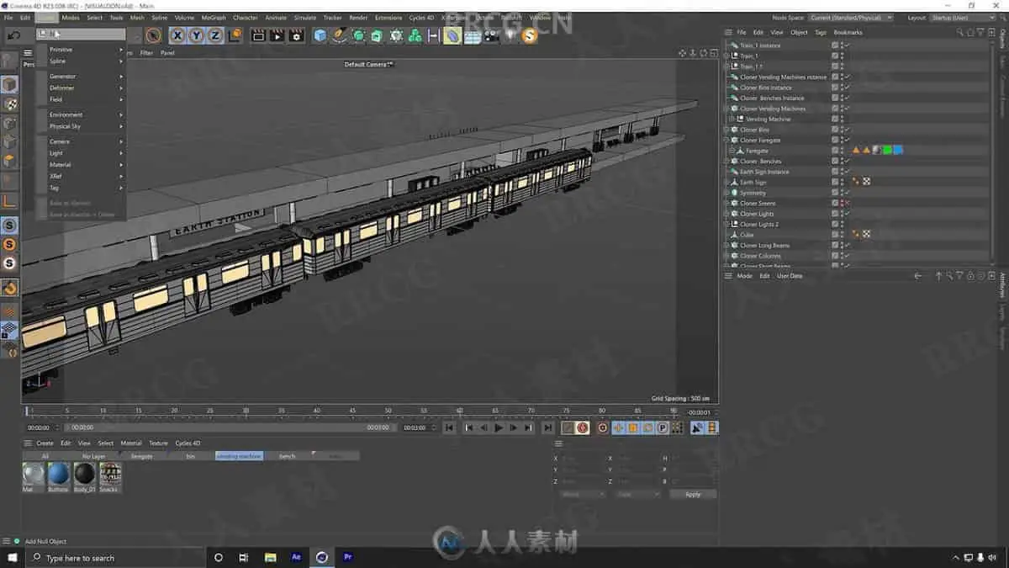Click the Bend deformer icon
Image resolution: width=1009 pixels, height=568 pixels.
(452, 35)
